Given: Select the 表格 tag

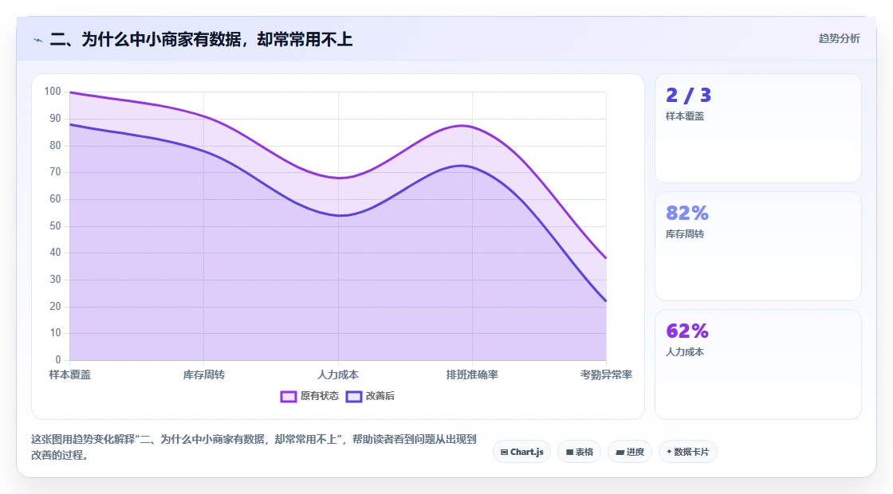Looking at the screenshot, I should point(579,452).
